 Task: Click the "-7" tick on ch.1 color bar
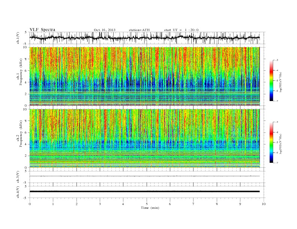276,101
